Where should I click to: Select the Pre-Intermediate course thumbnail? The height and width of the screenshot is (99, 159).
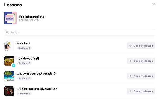pyautogui.click(x=10, y=18)
